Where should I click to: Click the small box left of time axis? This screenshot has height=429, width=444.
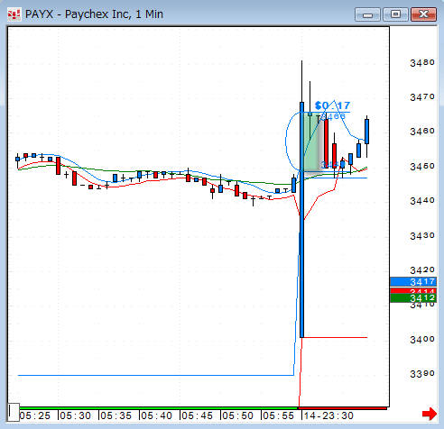pos(14,412)
